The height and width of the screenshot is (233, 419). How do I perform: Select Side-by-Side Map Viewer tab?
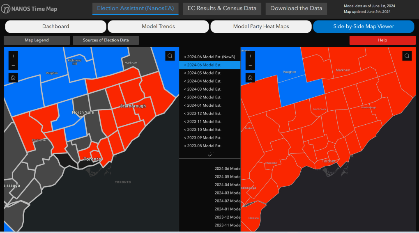[x=364, y=26]
